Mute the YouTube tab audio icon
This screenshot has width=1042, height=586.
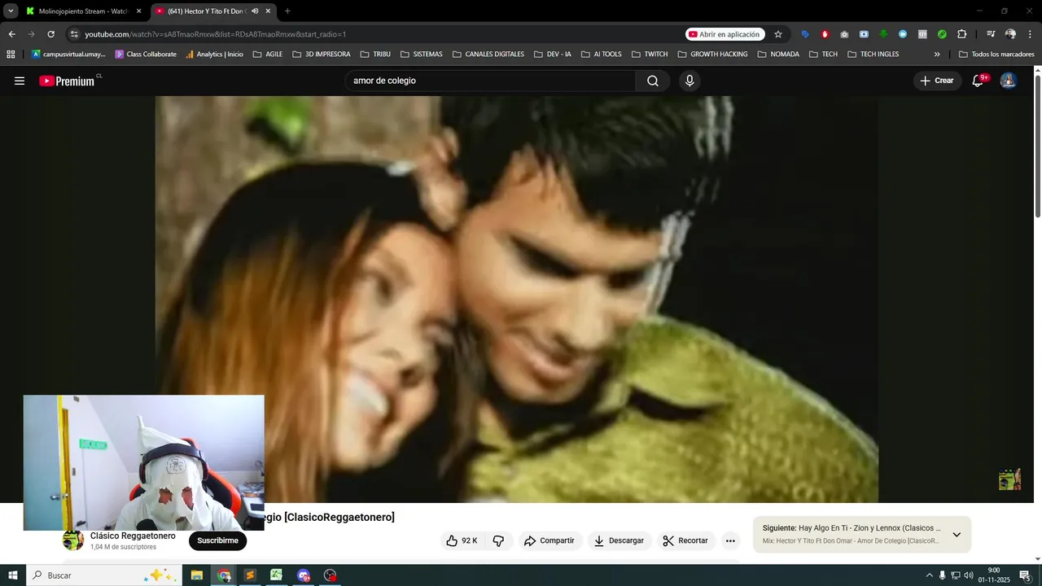point(255,11)
